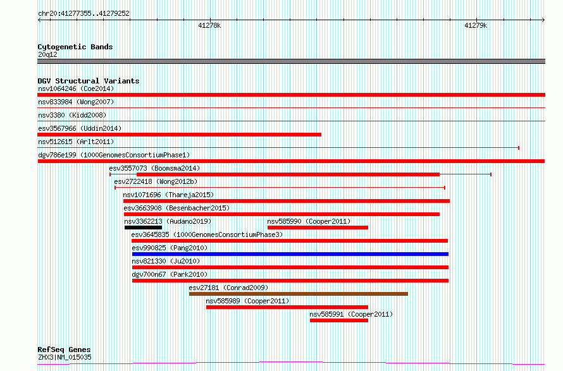Click the 41278k ruler tick label
Image resolution: width=563 pixels, height=371 pixels.
tap(209, 25)
